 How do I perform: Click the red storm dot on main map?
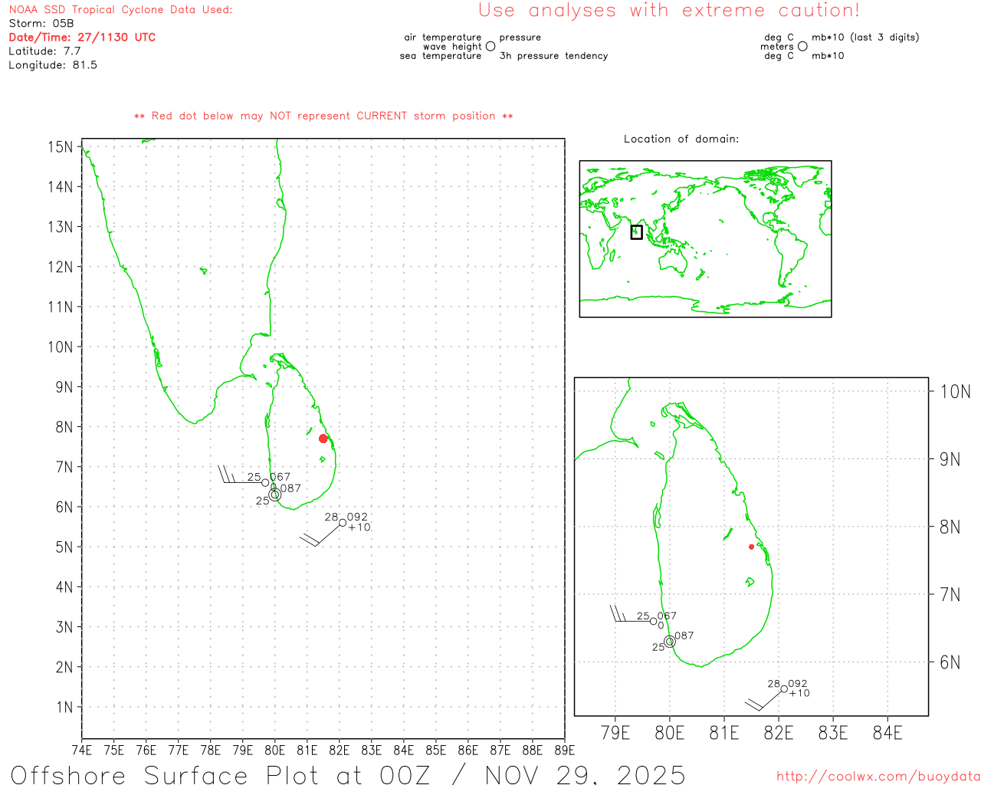tap(323, 438)
